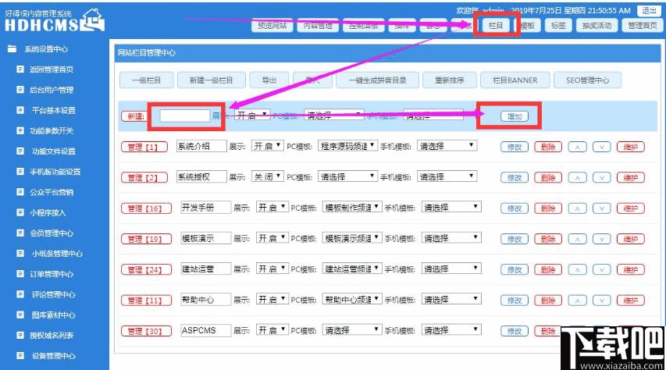Open 抽奖活动 in the top navigation
This screenshot has width=666, height=370.
click(x=598, y=26)
